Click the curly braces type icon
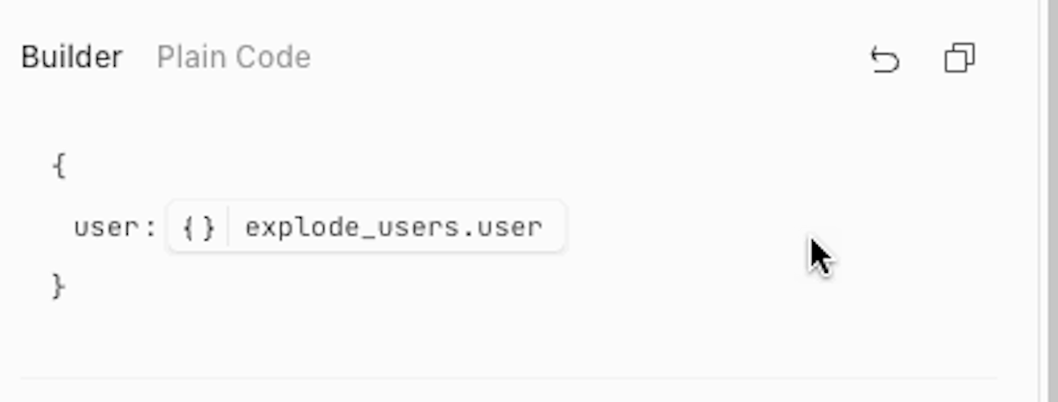Image resolution: width=1058 pixels, height=402 pixels. pos(199,227)
